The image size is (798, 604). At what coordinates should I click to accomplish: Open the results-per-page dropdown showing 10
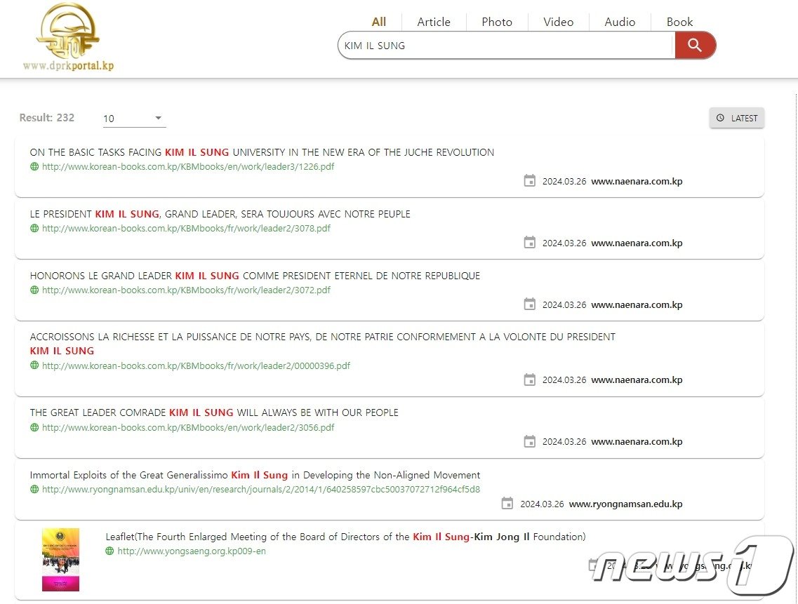133,119
